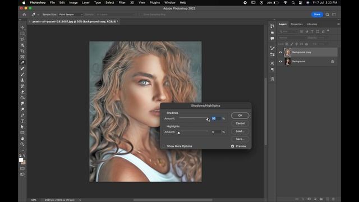The width and height of the screenshot is (359, 202).
Task: Select the History Brush tool
Action: click(22, 86)
